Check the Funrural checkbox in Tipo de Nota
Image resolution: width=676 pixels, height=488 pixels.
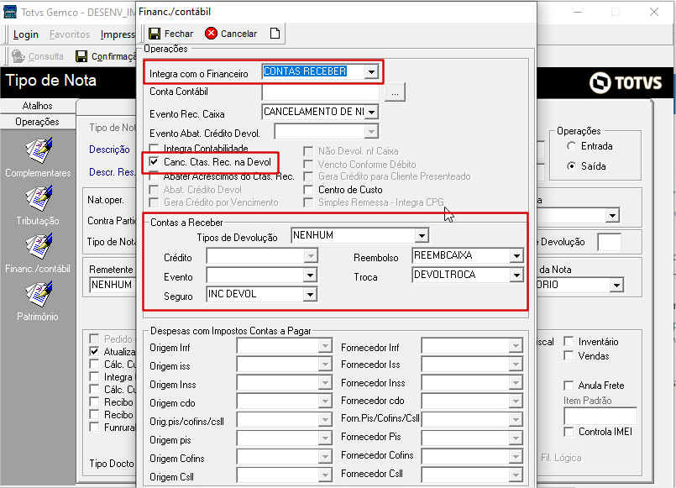pyautogui.click(x=94, y=428)
